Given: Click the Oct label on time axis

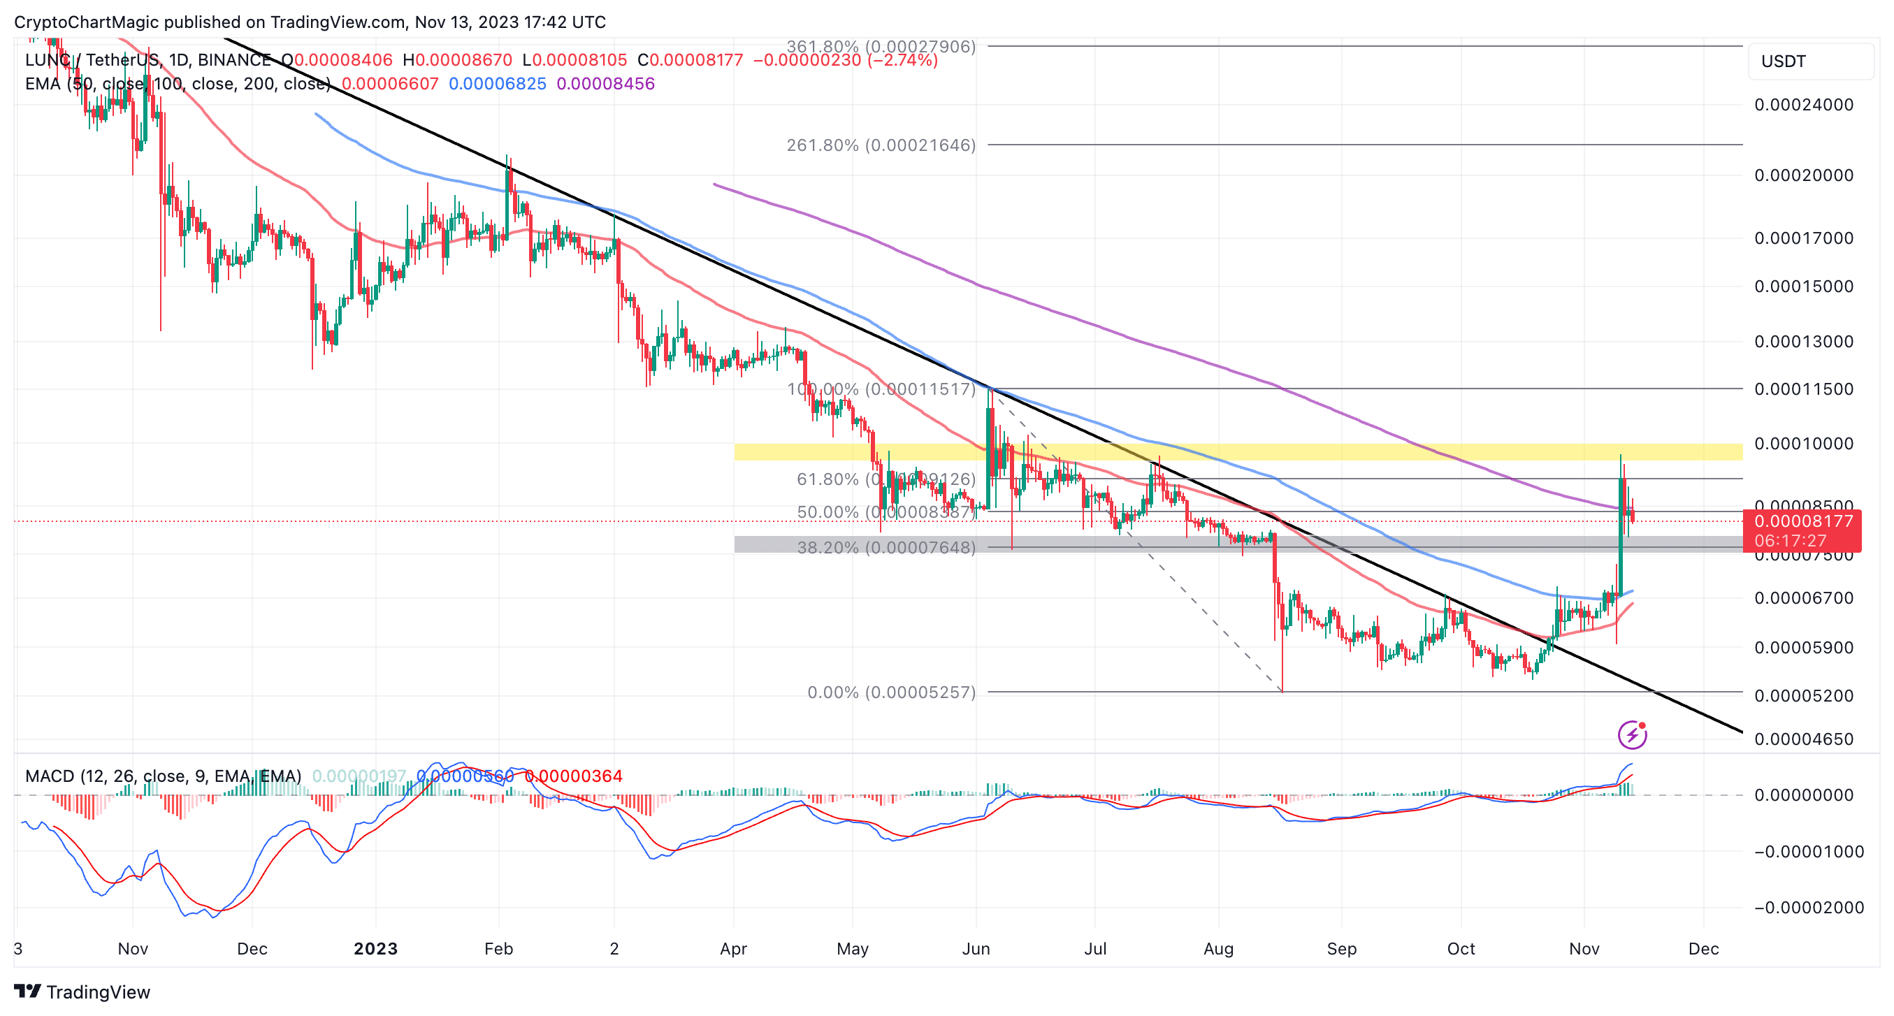Looking at the screenshot, I should tap(1461, 948).
